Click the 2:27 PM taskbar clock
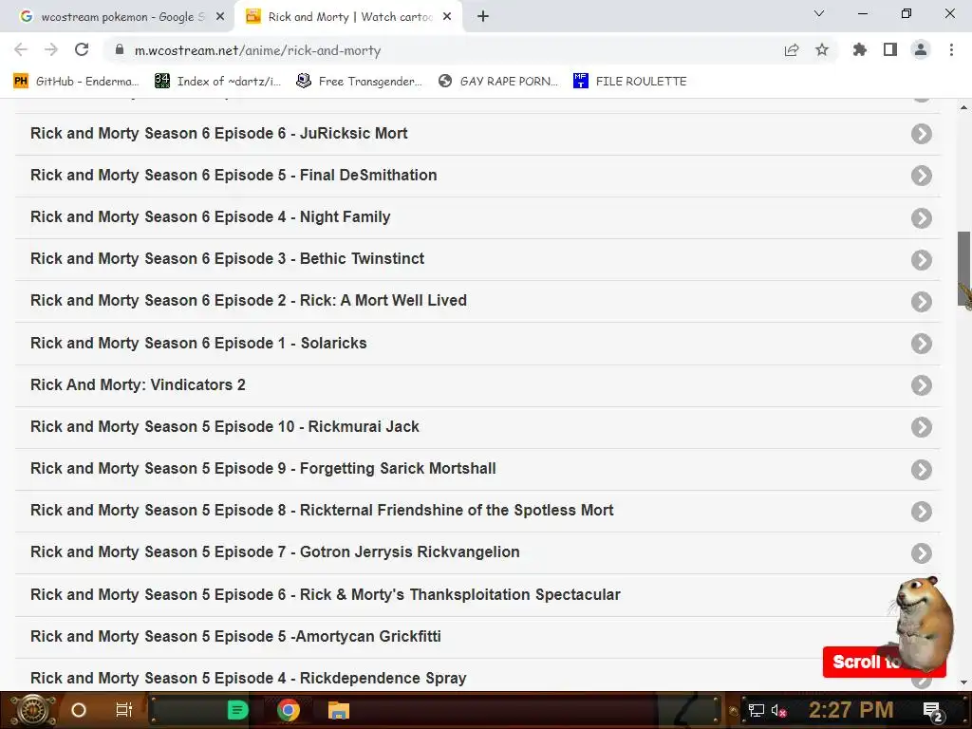Screen dimensions: 972x729 (x=851, y=710)
